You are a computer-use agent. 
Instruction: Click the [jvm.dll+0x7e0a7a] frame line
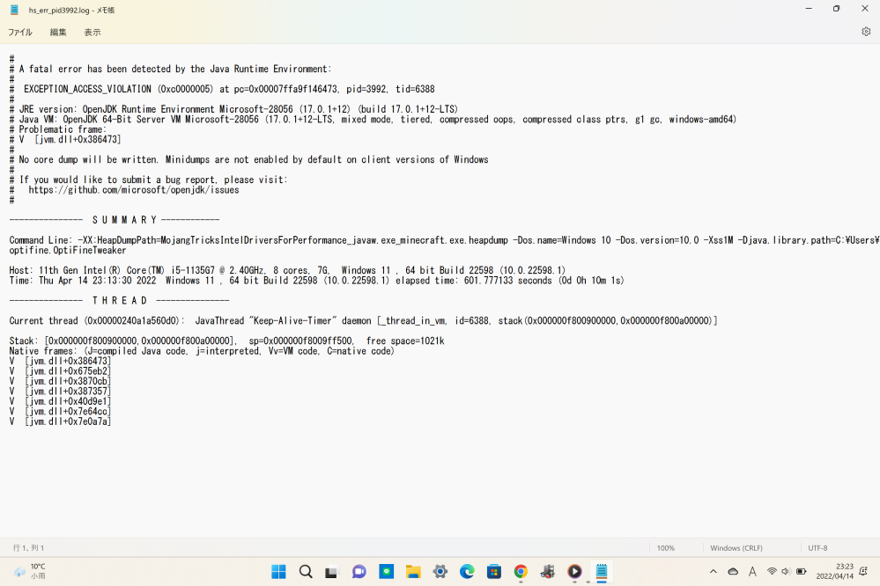[x=60, y=421]
